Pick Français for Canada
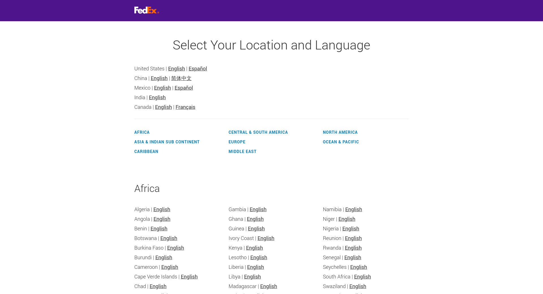543x294 pixels. (185, 107)
